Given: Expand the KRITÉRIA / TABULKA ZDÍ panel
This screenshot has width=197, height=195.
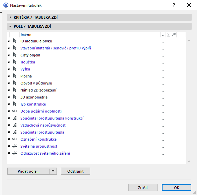Looking at the screenshot, I should (10, 17).
